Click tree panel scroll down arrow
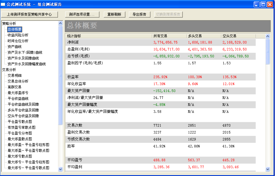The height and width of the screenshot is (176, 275). point(61,169)
